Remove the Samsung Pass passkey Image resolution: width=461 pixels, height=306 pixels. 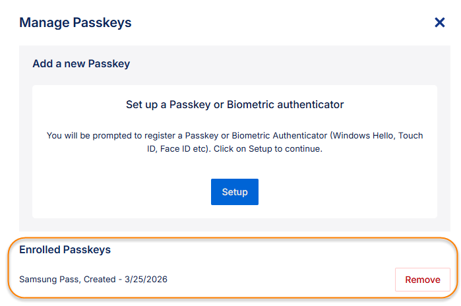(x=422, y=280)
